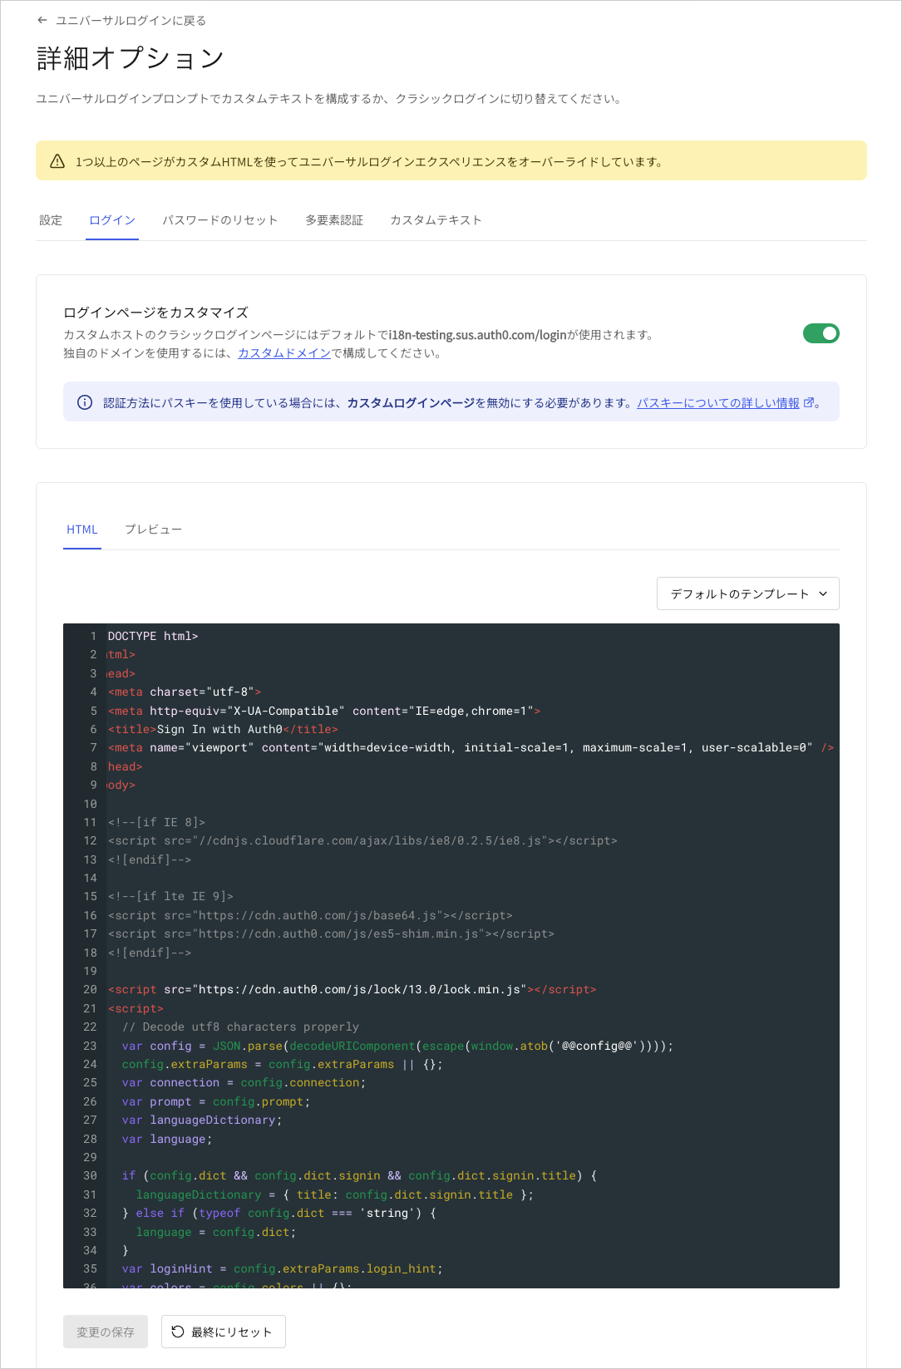The width and height of the screenshot is (902, 1369).
Task: Click the info circle icon in passkey notice
Action: coord(85,402)
